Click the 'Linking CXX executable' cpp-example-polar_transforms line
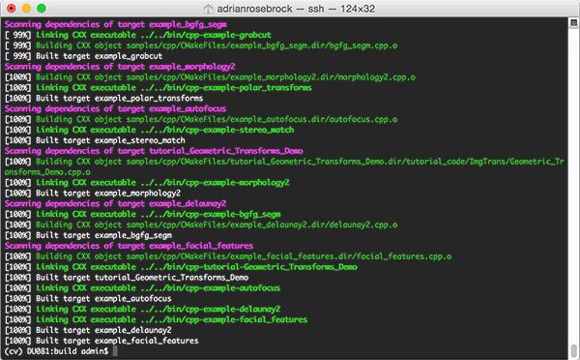The image size is (580, 360). (x=159, y=88)
